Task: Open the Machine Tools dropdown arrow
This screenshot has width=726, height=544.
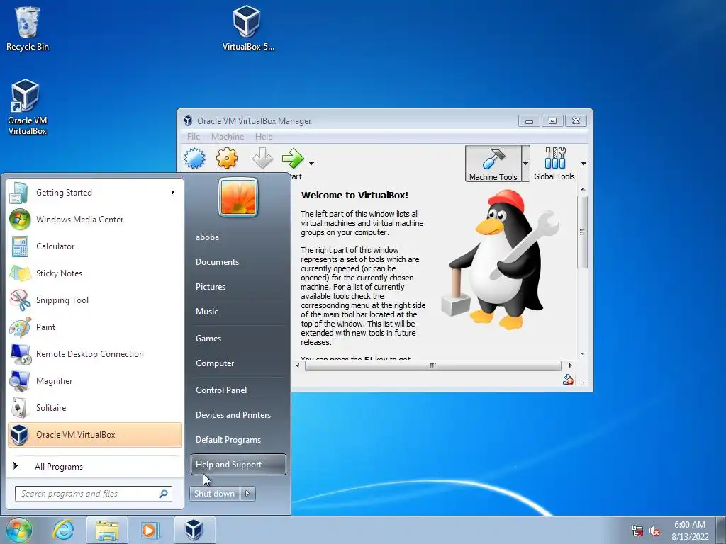Action: coord(525,164)
